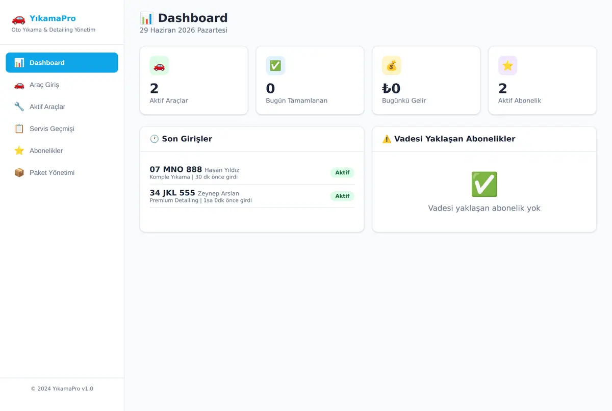Click the Aktif Araçlar wrench icon
The height and width of the screenshot is (411, 612).
pyautogui.click(x=19, y=107)
